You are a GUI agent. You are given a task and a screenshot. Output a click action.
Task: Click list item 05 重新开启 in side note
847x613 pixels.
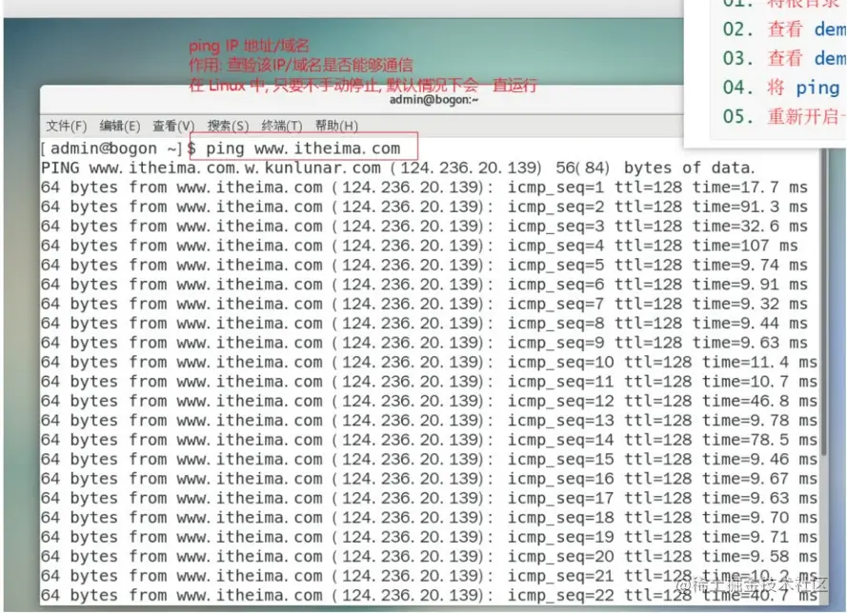(x=784, y=116)
